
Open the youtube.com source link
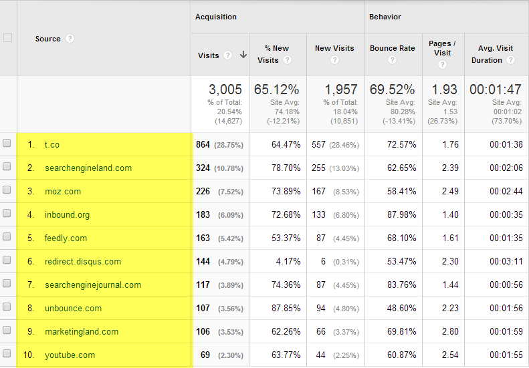point(70,355)
